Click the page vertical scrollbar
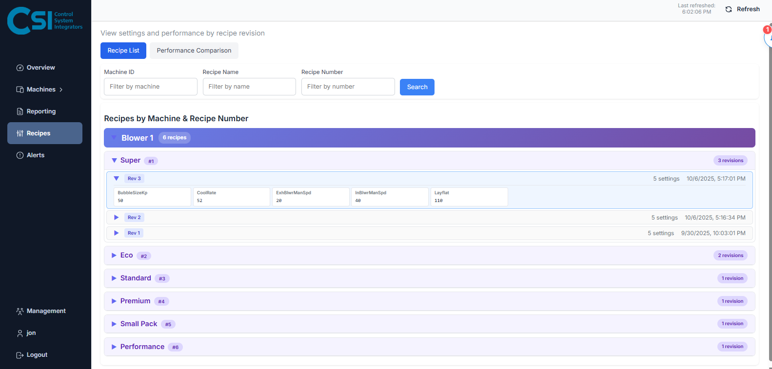772x369 pixels. coord(770,195)
